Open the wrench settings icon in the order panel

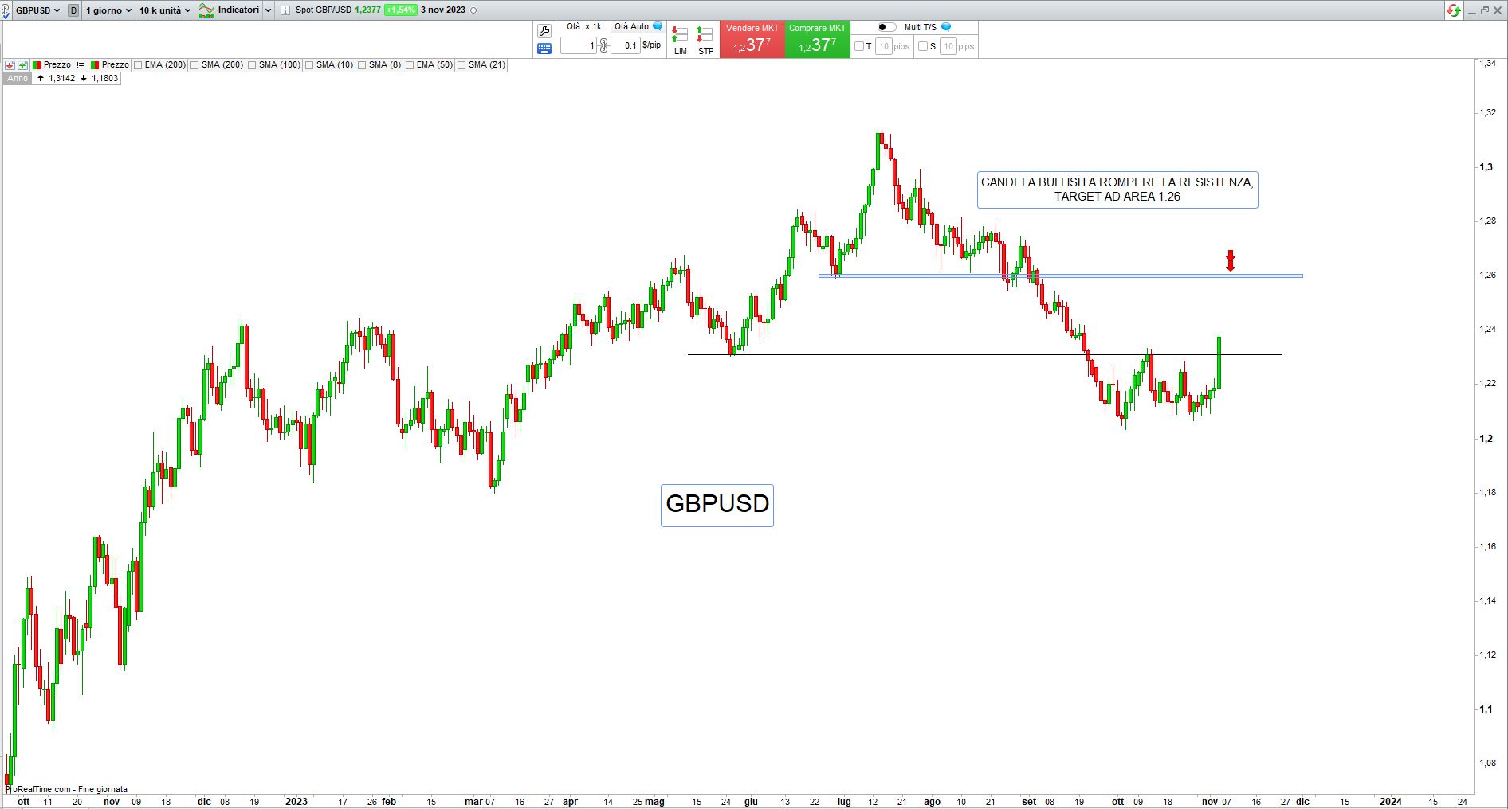[x=544, y=31]
